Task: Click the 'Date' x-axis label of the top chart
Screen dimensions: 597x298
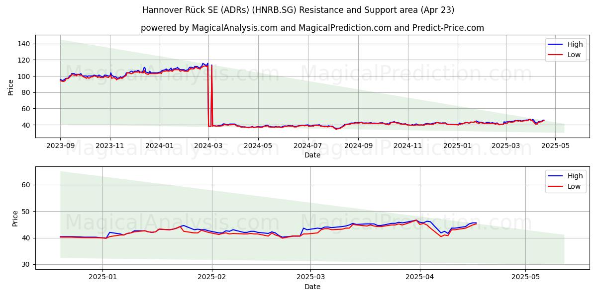Action: pos(312,155)
